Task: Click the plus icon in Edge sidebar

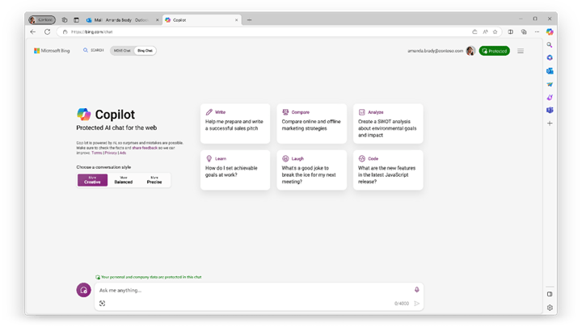Action: pyautogui.click(x=550, y=124)
